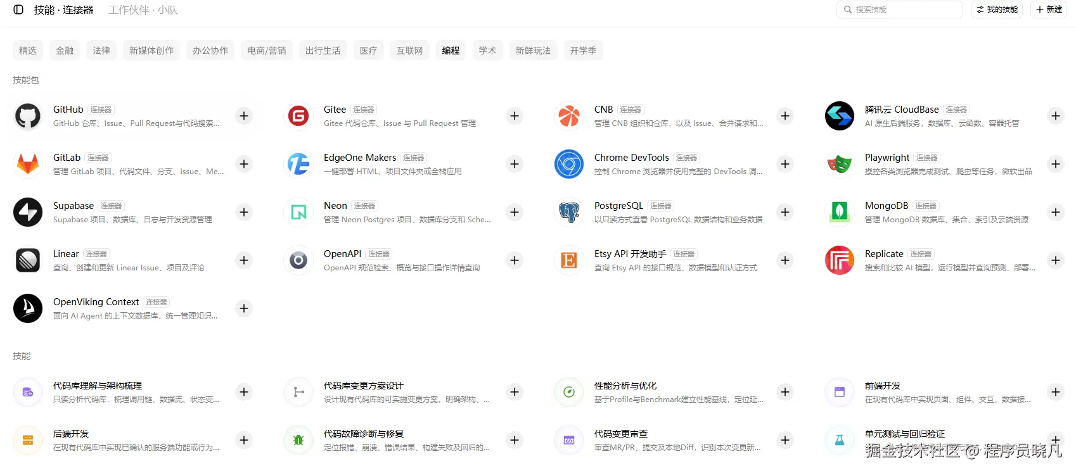The image size is (1076, 473).
Task: Add the GitLab connector with plus button
Action: tap(244, 164)
